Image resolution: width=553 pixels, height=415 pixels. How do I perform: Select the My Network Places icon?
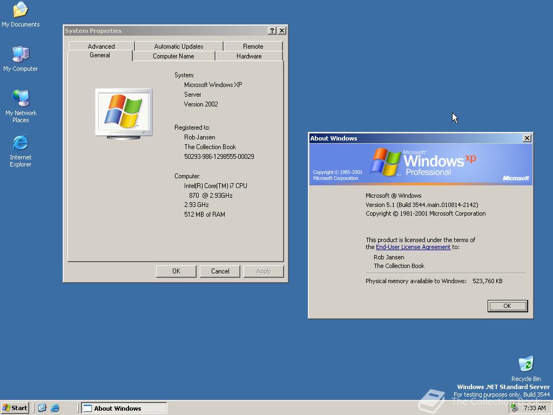coord(21,106)
